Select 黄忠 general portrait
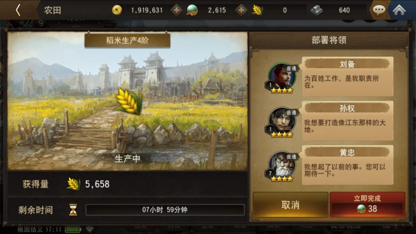The height and width of the screenshot is (234, 416). click(282, 166)
